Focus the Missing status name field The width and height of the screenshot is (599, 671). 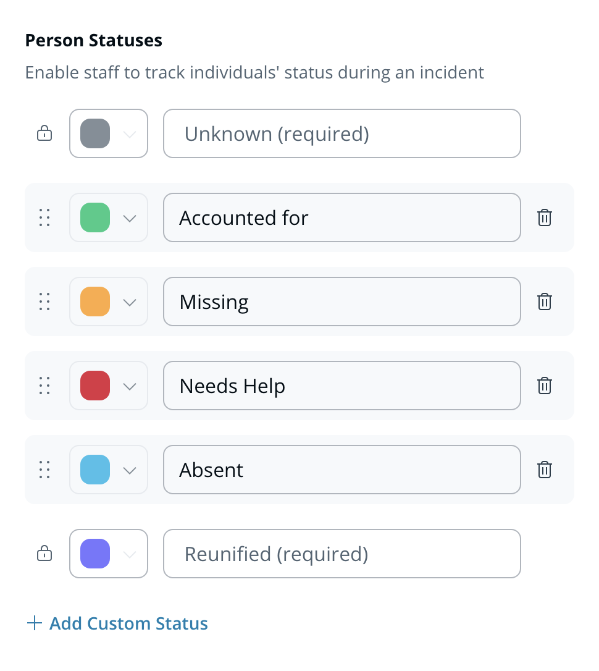(341, 302)
